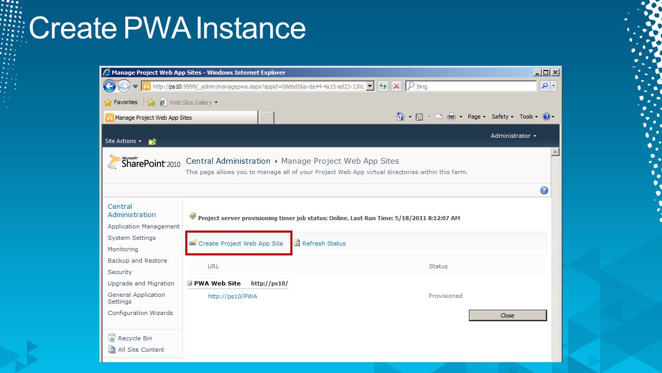Click the Print icon
The image size is (662, 373).
click(451, 117)
